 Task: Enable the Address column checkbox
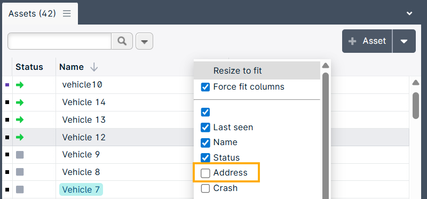coord(205,173)
